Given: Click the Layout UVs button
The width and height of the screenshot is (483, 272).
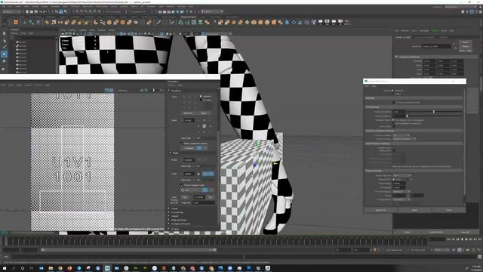Looking at the screenshot, I should point(380,210).
